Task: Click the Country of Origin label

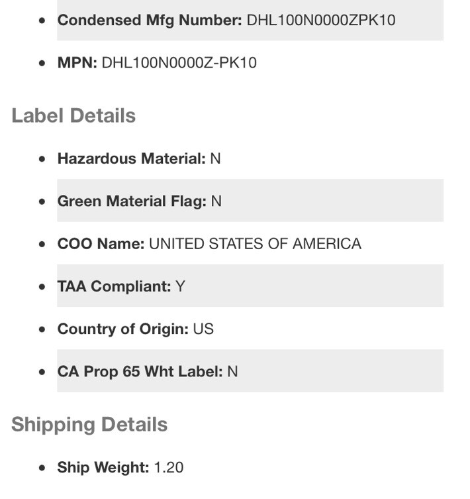Action: (123, 329)
